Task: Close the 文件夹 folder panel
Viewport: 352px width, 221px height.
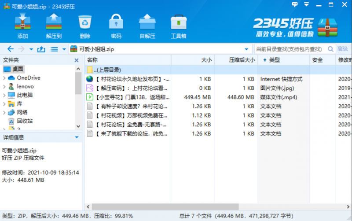Action: coord(77,60)
